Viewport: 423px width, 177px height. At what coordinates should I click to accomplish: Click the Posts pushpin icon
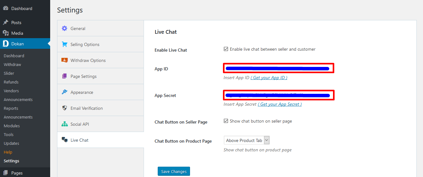[x=6, y=23]
